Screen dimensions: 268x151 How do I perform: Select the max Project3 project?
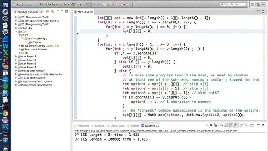(x=27, y=56)
